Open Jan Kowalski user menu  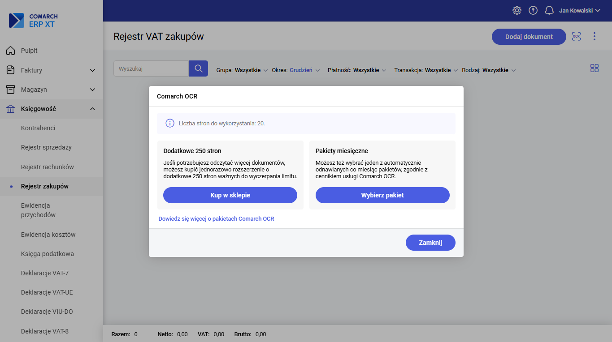[579, 10]
